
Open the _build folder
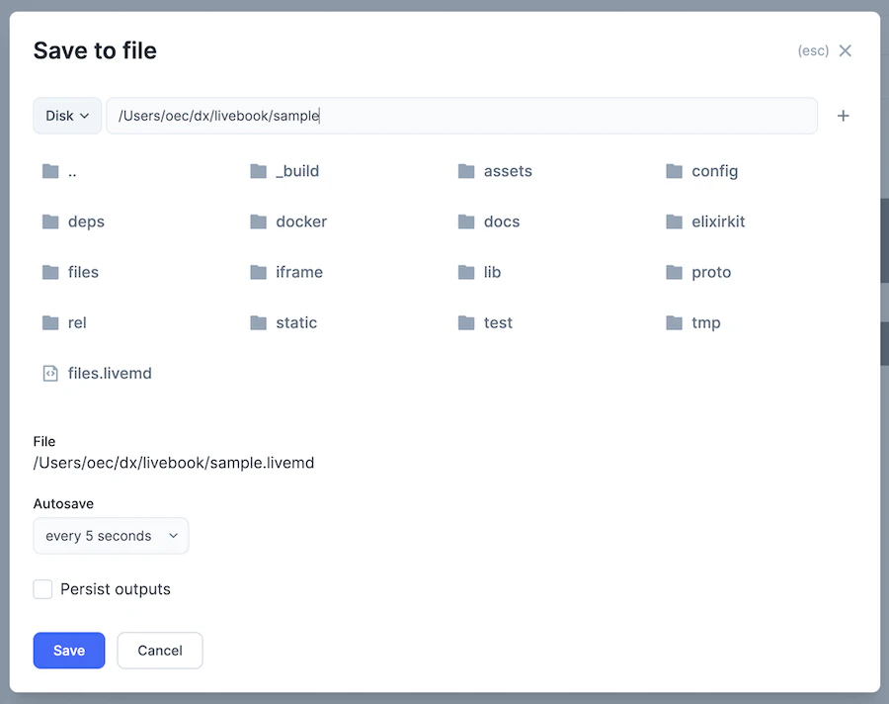pyautogui.click(x=284, y=171)
